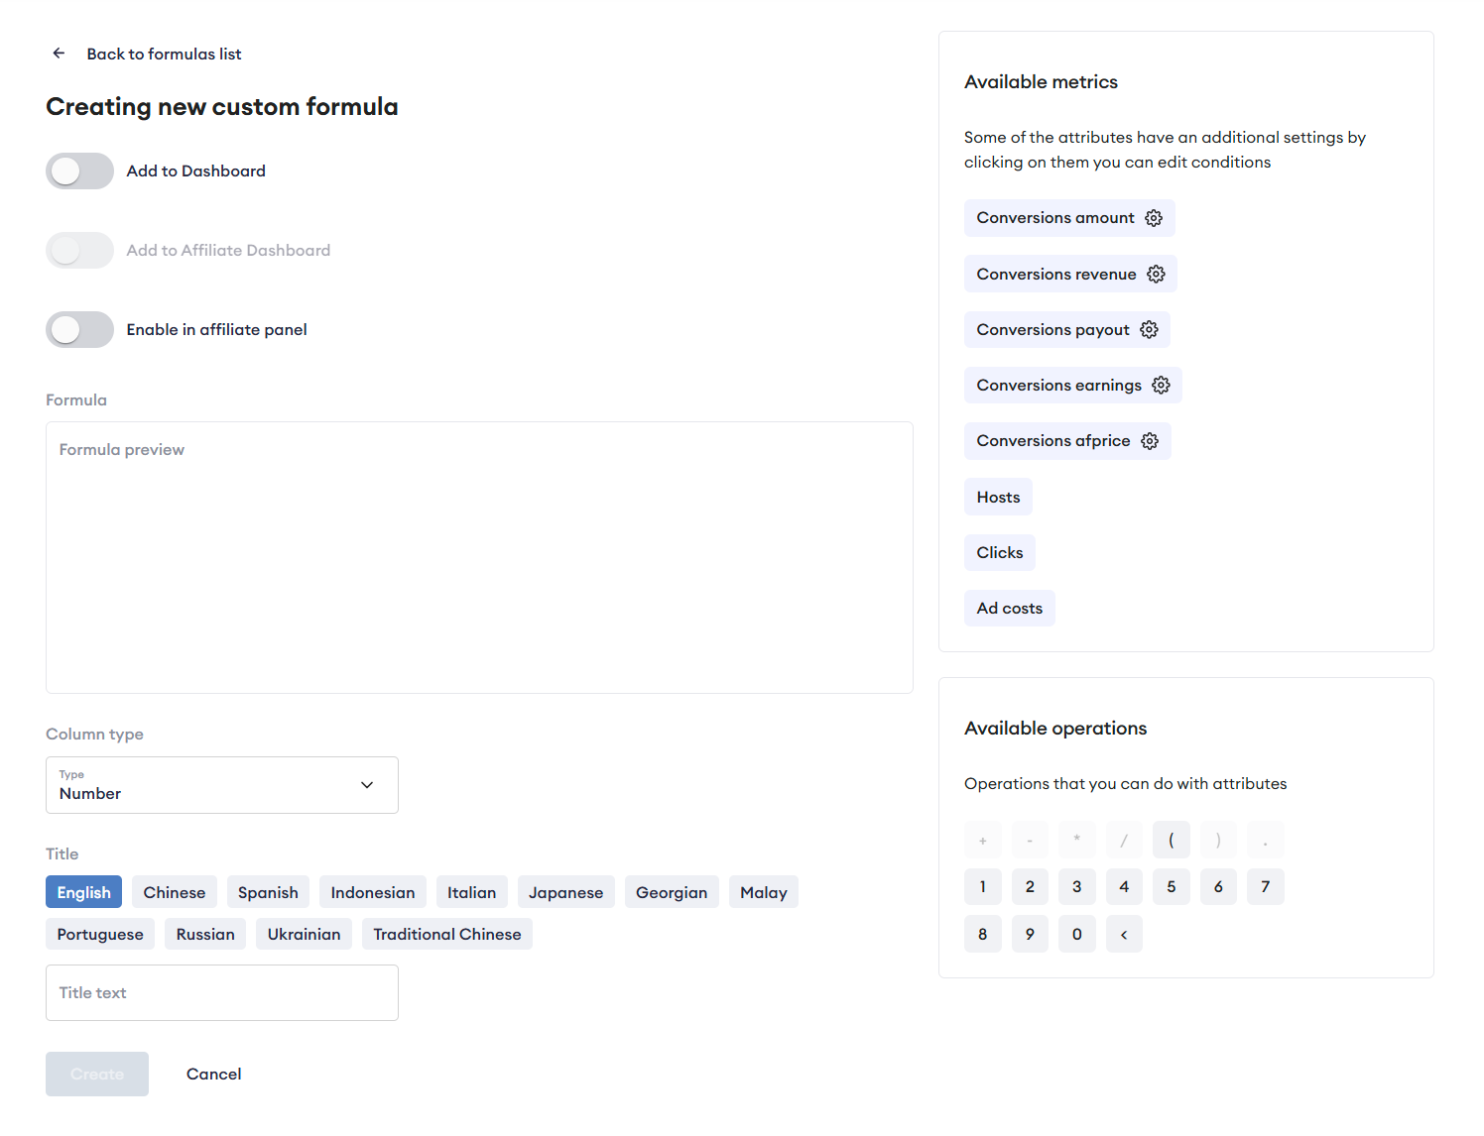Viewport: 1484px width, 1136px height.
Task: Go back to formulas list
Action: [x=164, y=55]
